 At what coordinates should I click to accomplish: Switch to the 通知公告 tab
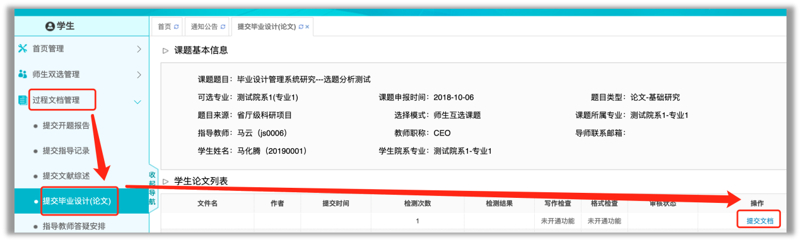click(x=204, y=26)
